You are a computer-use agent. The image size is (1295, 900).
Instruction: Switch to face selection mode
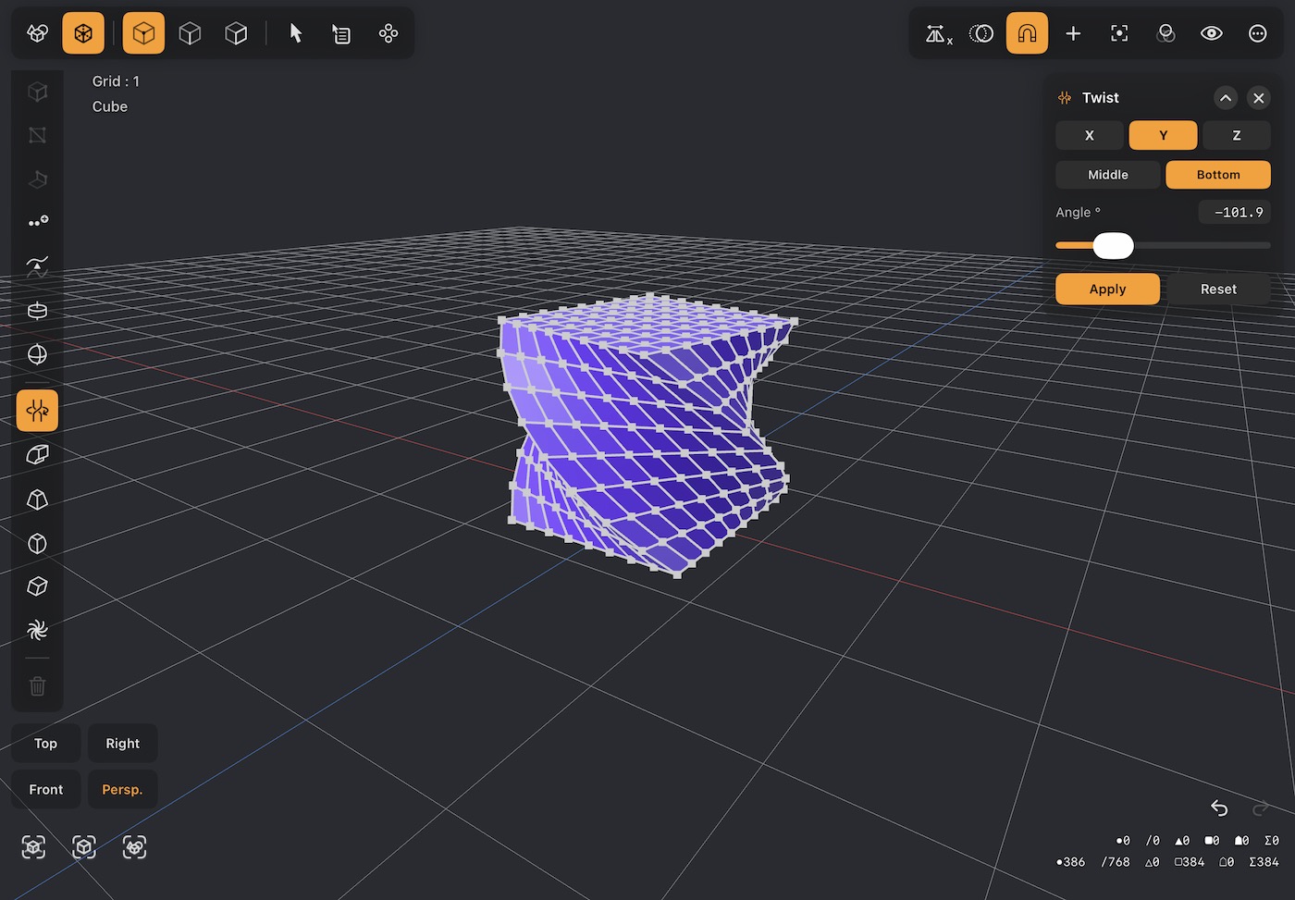tap(236, 33)
